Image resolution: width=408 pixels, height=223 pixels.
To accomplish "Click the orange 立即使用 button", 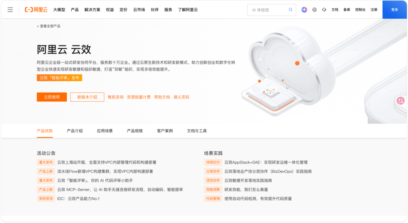I will pos(52,97).
